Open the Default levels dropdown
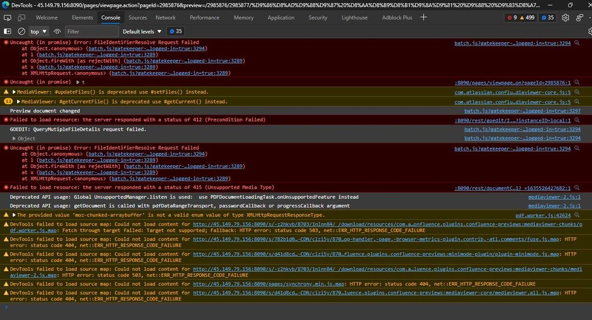 click(142, 31)
